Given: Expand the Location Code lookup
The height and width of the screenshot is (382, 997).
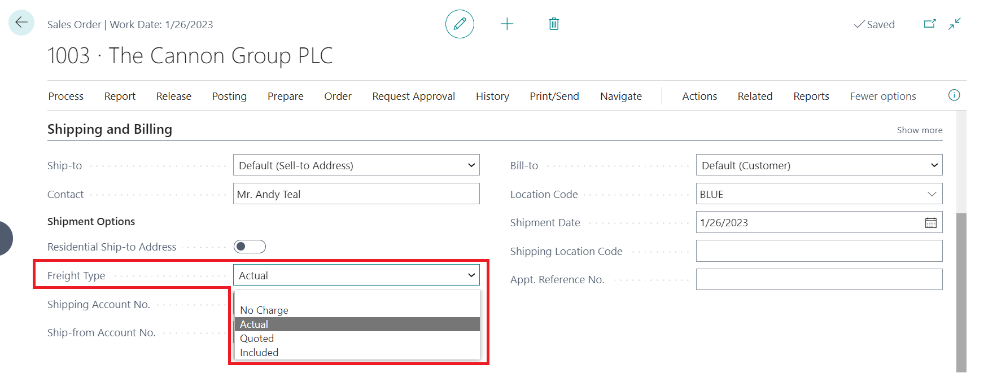Looking at the screenshot, I should pos(932,194).
